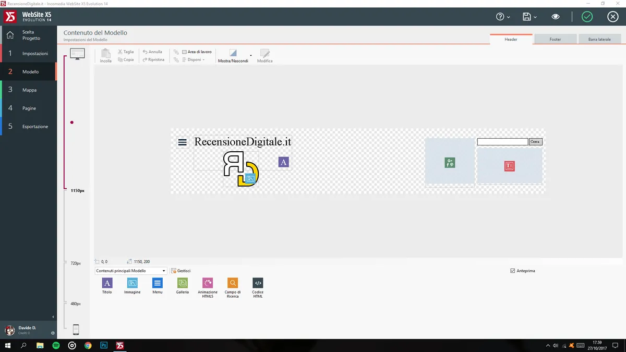The height and width of the screenshot is (352, 626).
Task: Click the Modifica edit button
Action: point(265,56)
